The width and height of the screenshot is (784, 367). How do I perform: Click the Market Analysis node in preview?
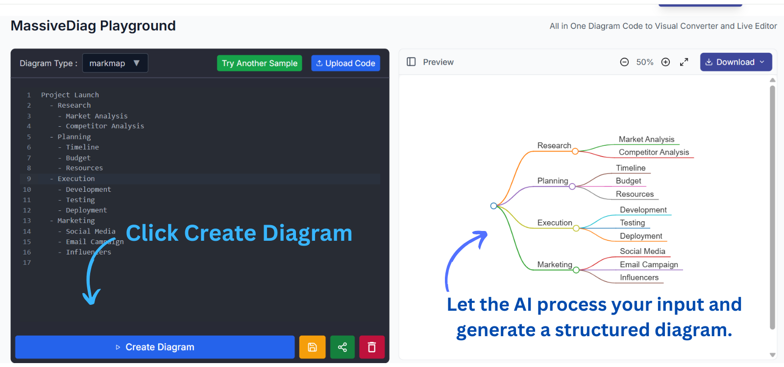tap(646, 139)
